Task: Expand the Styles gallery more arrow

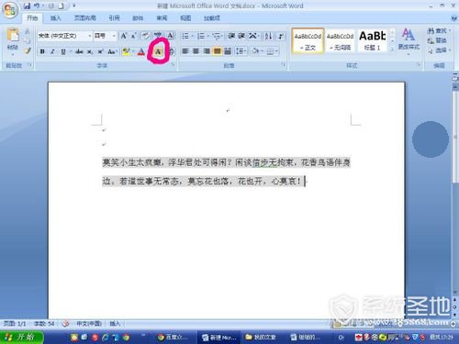Action: click(393, 49)
